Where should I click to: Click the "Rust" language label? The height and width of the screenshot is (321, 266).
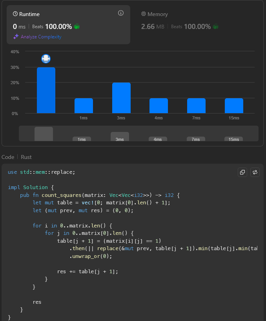[x=26, y=157]
